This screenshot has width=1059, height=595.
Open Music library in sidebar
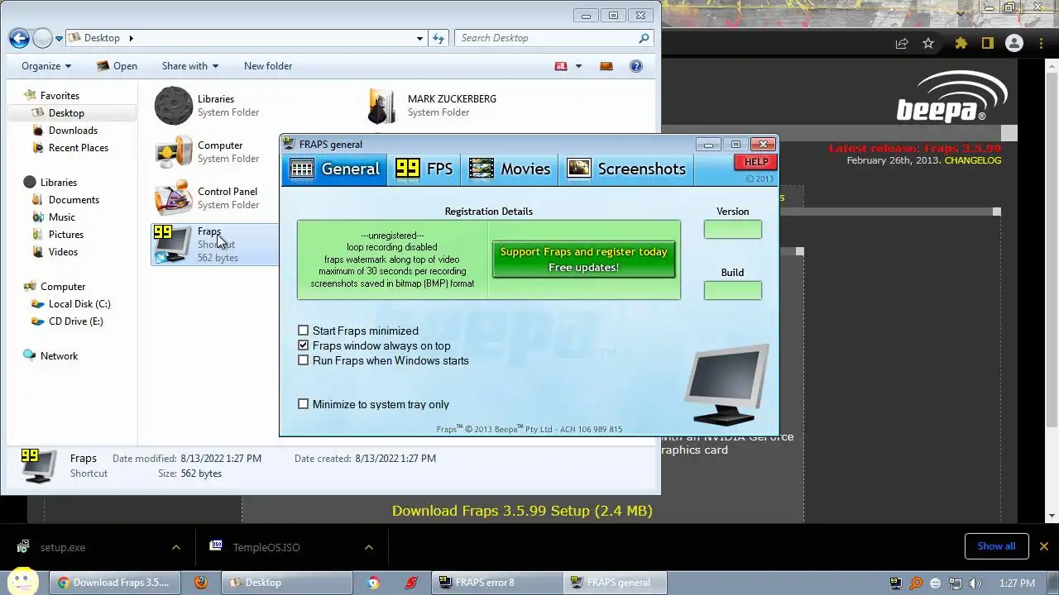(62, 217)
